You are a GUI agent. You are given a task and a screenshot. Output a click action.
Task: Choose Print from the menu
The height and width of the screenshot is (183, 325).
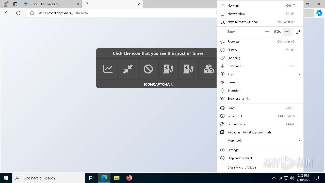(x=260, y=108)
